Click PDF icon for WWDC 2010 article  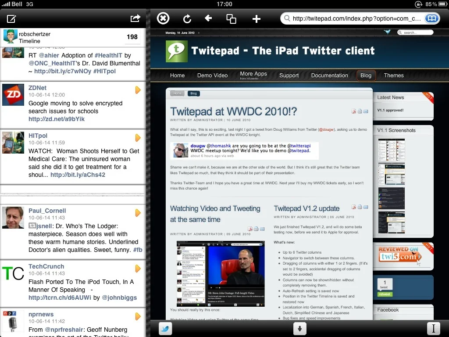pos(354,111)
